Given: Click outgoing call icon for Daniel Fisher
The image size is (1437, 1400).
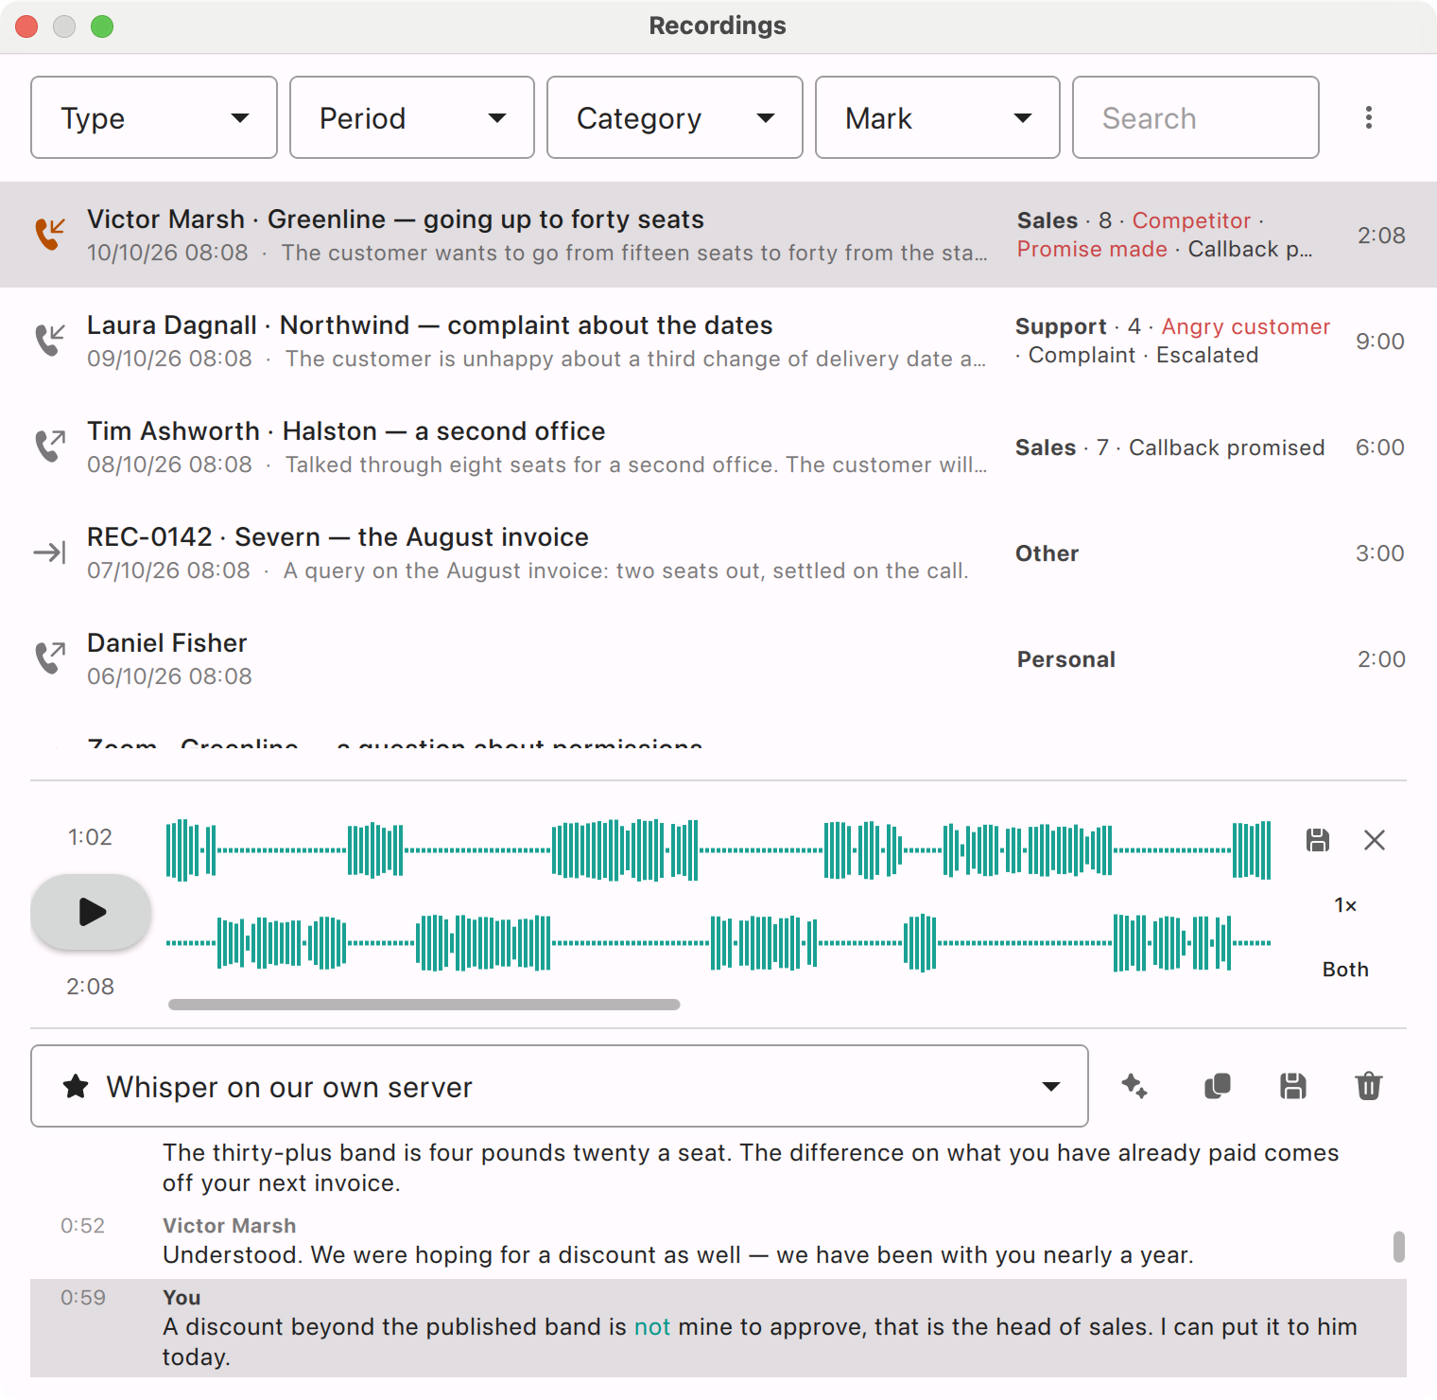Looking at the screenshot, I should 50,657.
